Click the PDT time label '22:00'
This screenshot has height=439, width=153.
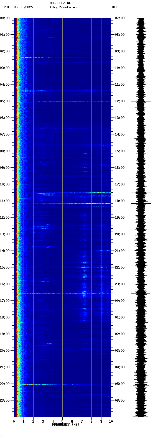click(5, 384)
